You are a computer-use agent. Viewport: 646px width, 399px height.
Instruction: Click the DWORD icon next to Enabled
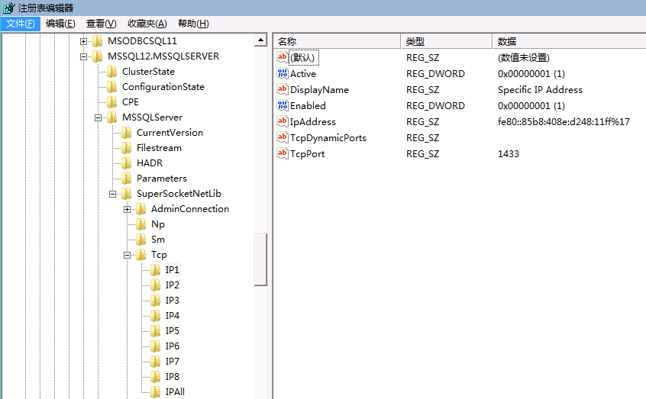(x=282, y=106)
